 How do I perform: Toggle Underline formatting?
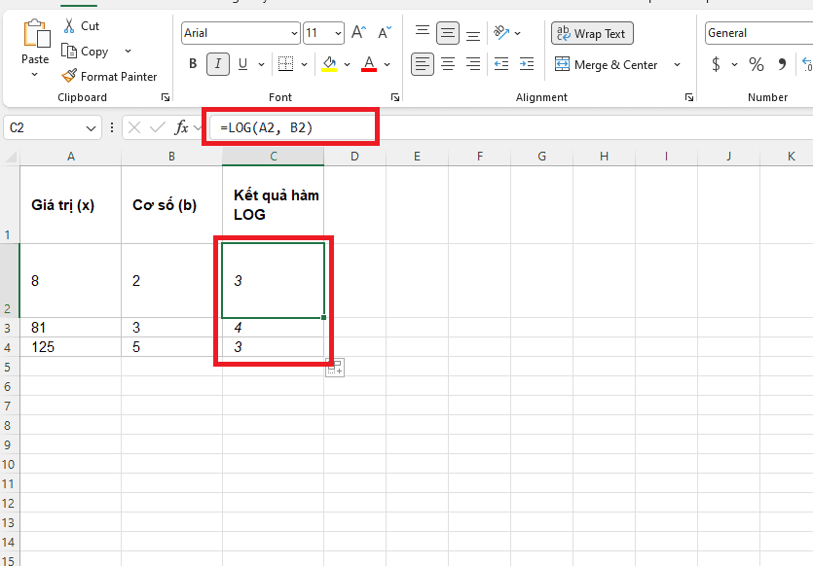point(242,63)
